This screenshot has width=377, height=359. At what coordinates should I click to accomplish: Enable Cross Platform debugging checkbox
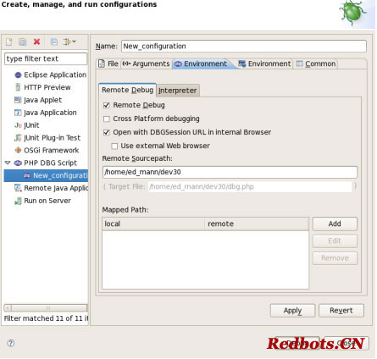point(107,119)
